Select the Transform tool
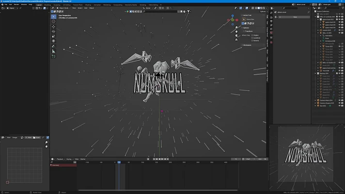Image resolution: width=345 pixels, height=194 pixels. pos(53,41)
